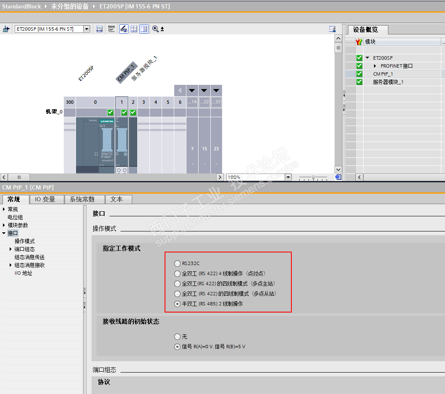Select 电位组 in the property tree

click(16, 217)
